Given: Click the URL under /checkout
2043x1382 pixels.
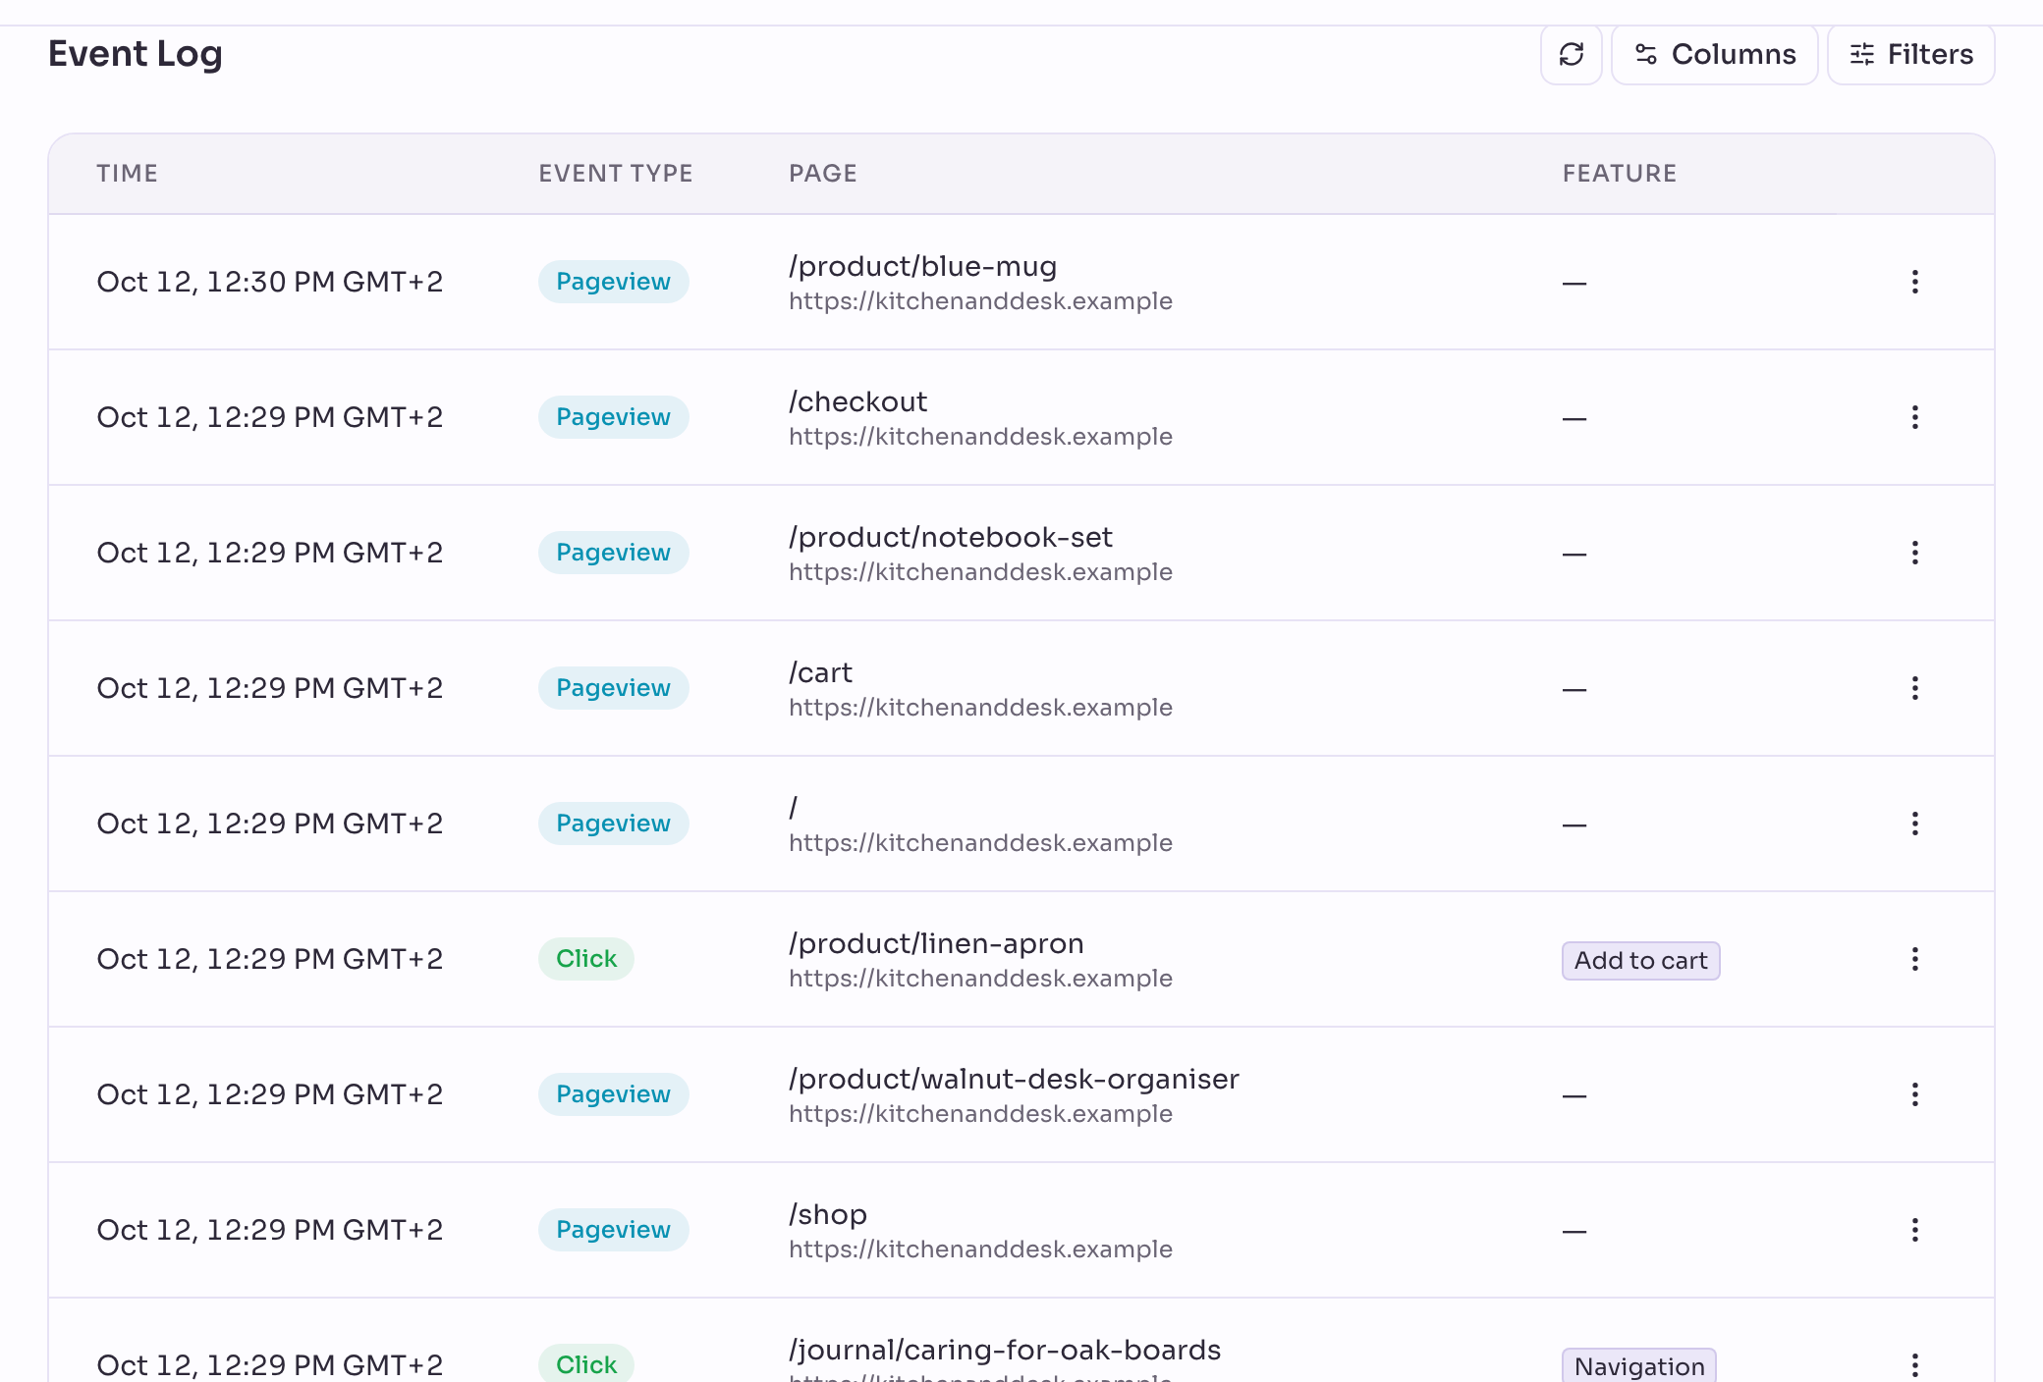Looking at the screenshot, I should point(980,436).
